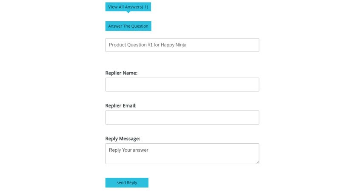
Task: Click the 'Reply Your answer' placeholder text
Action: click(x=128, y=150)
